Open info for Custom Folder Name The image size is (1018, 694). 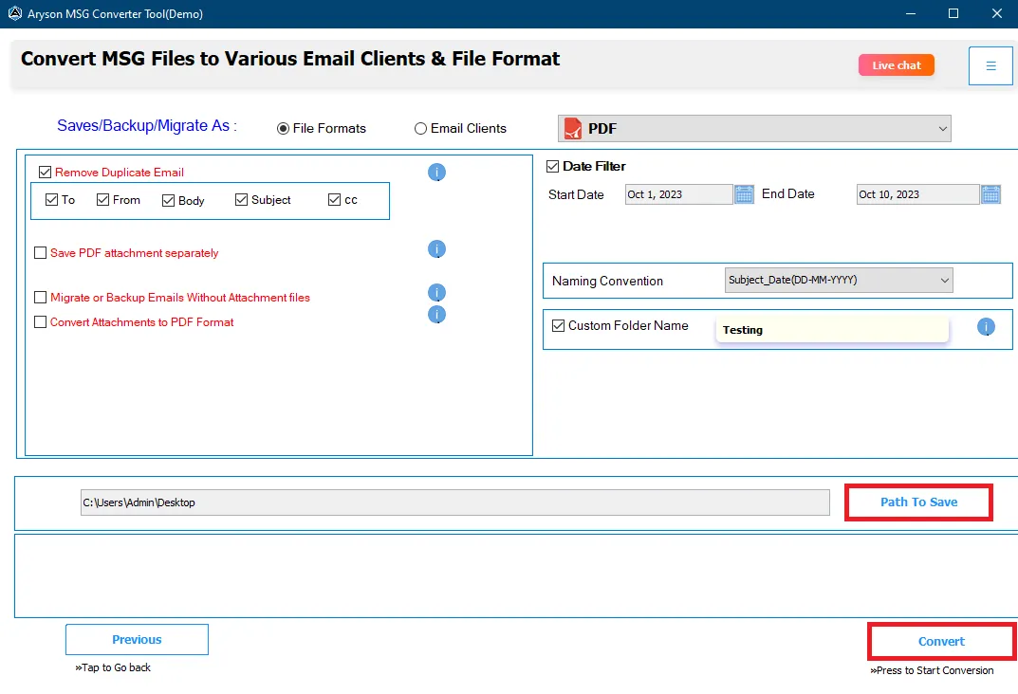pyautogui.click(x=986, y=327)
